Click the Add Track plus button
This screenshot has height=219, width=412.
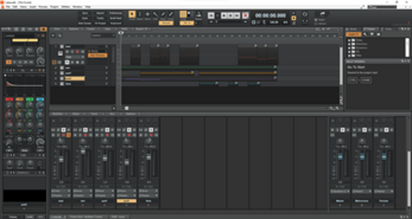click(x=53, y=35)
